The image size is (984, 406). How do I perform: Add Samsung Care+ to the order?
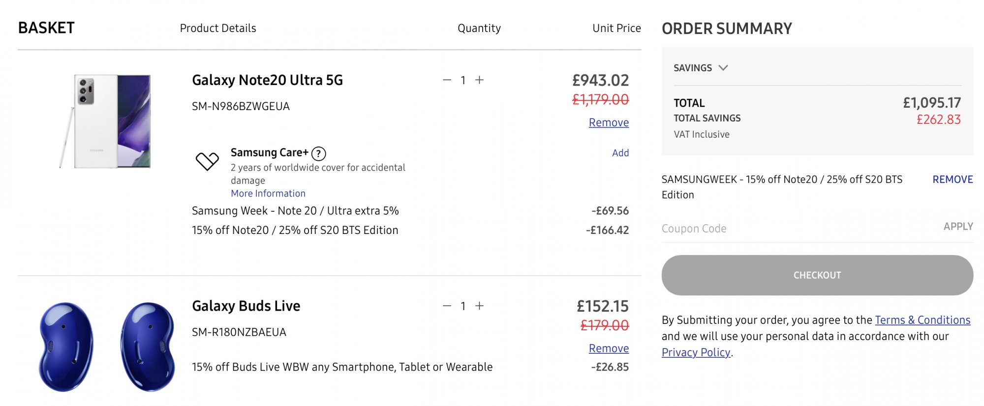[x=620, y=153]
